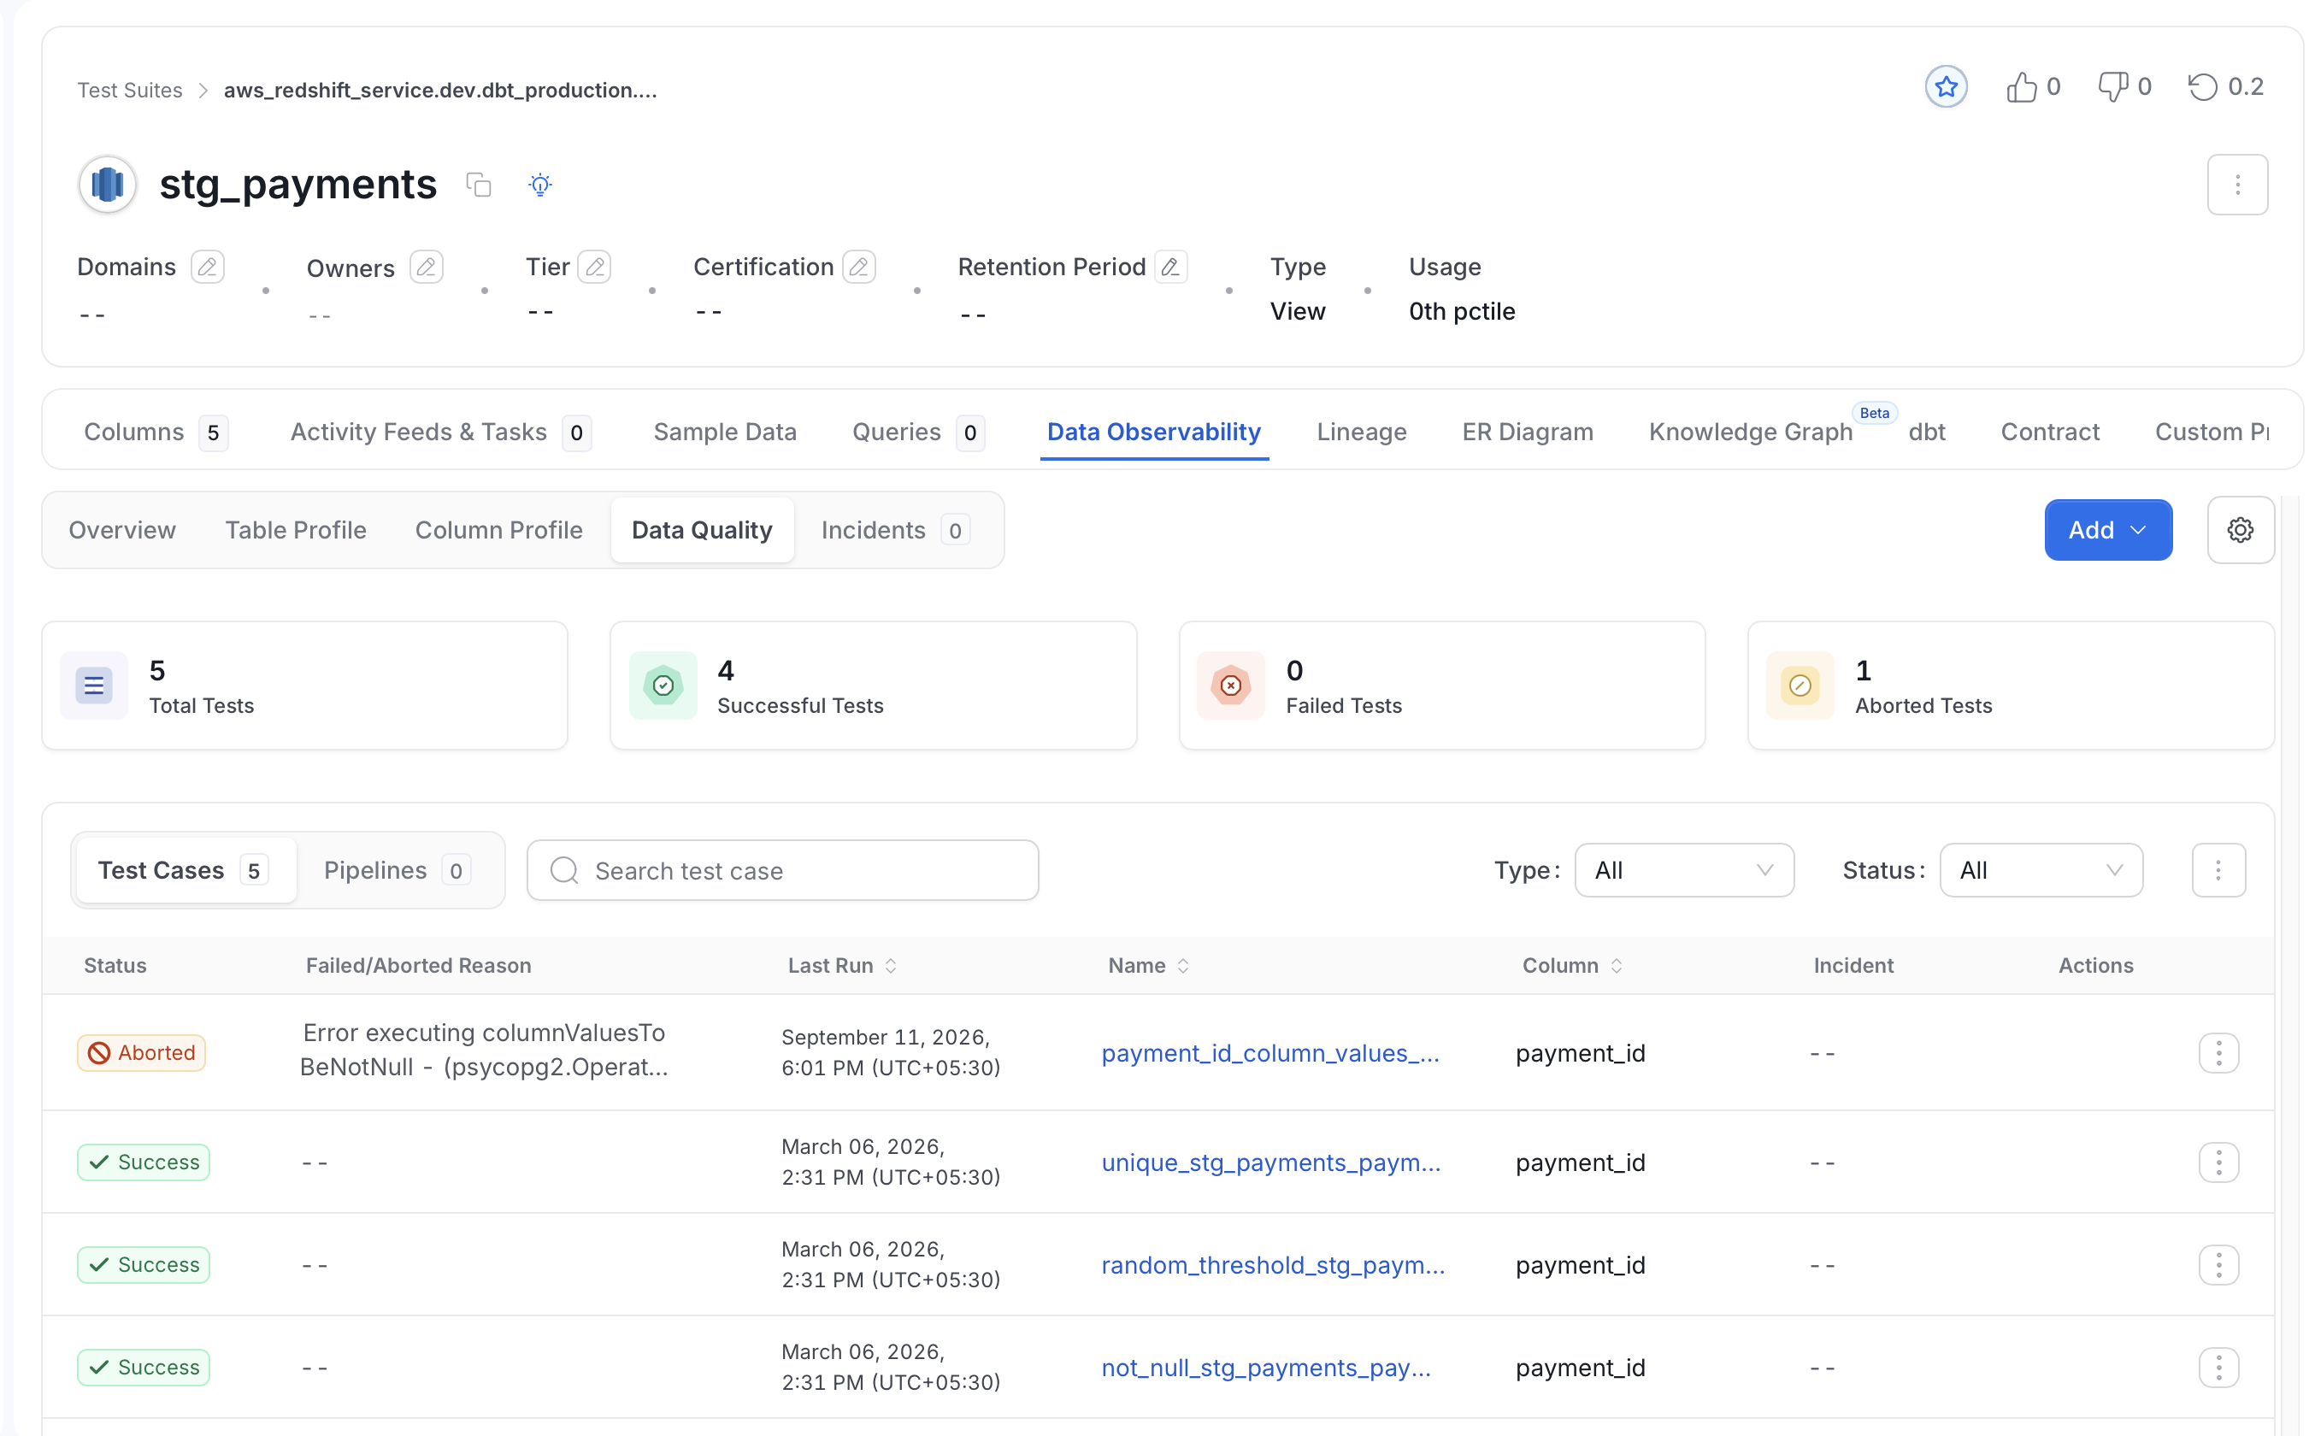Viewport: 2315px width, 1436px height.
Task: Open the Sample Data tab
Action: 724,433
